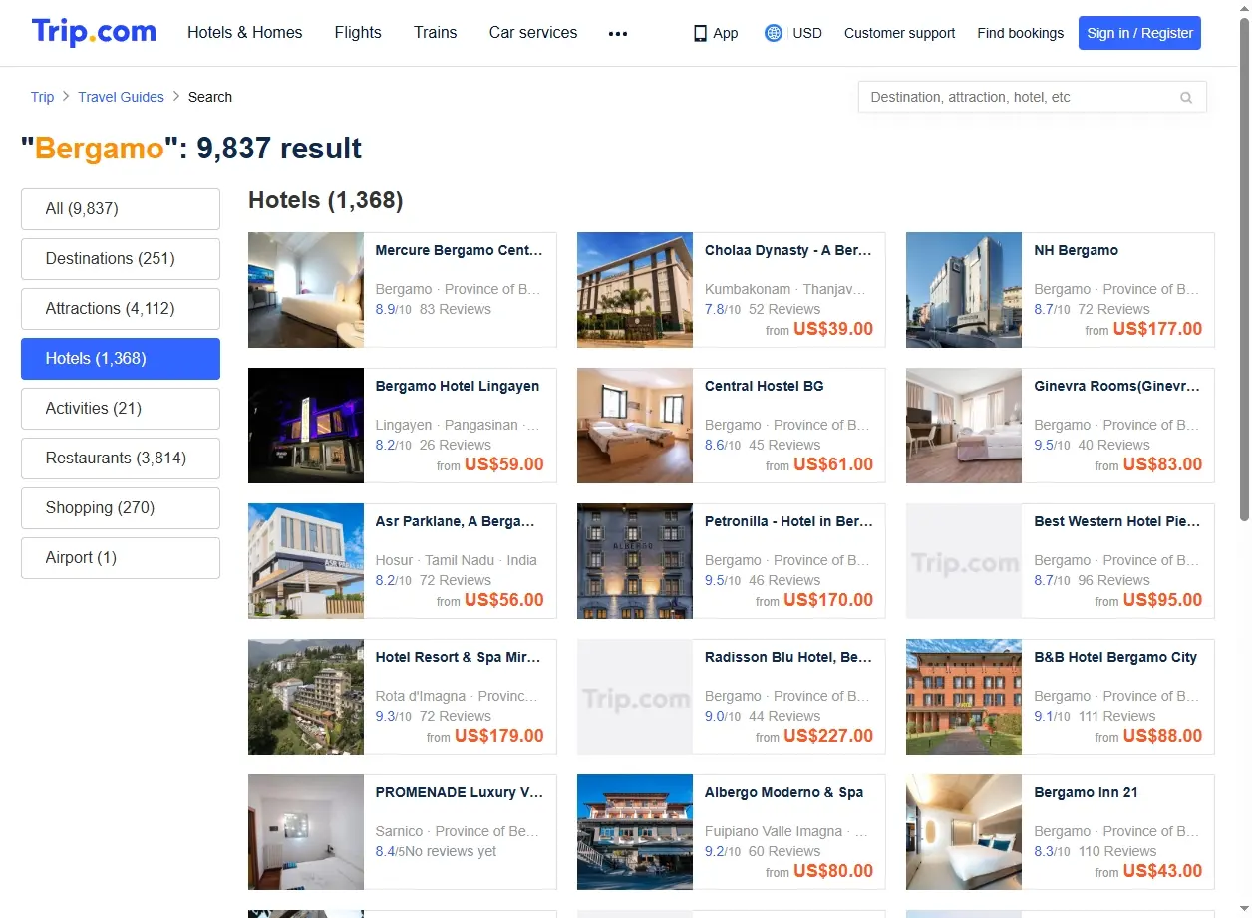
Task: Open Petronilla hotel photo
Action: (x=635, y=561)
